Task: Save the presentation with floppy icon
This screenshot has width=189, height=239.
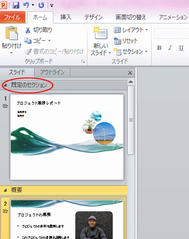Action: [x=16, y=5]
